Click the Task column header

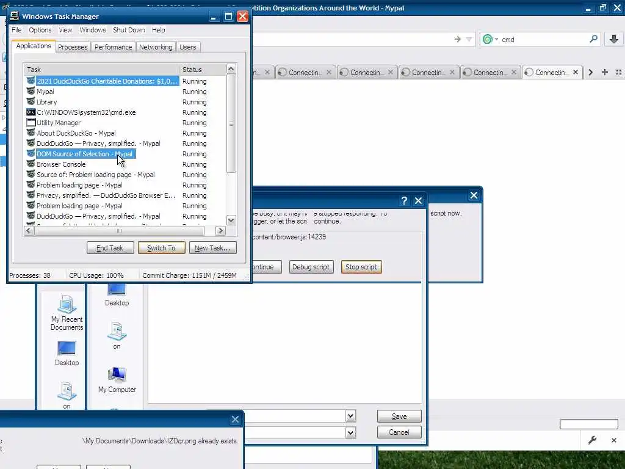point(101,70)
